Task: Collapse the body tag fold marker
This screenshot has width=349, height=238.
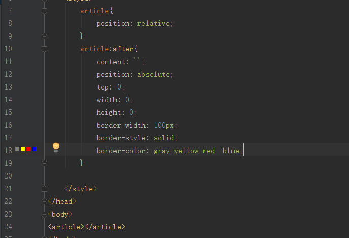Action: pyautogui.click(x=44, y=214)
